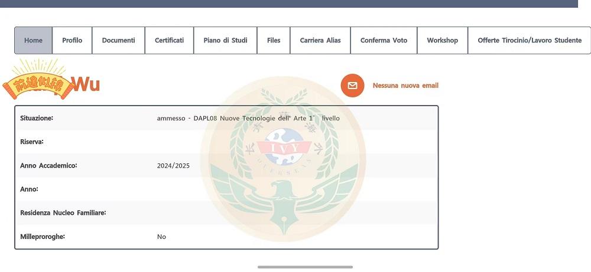Screen dimensions: 591x272
Task: Switch to the Profilo tab
Action: [72, 41]
